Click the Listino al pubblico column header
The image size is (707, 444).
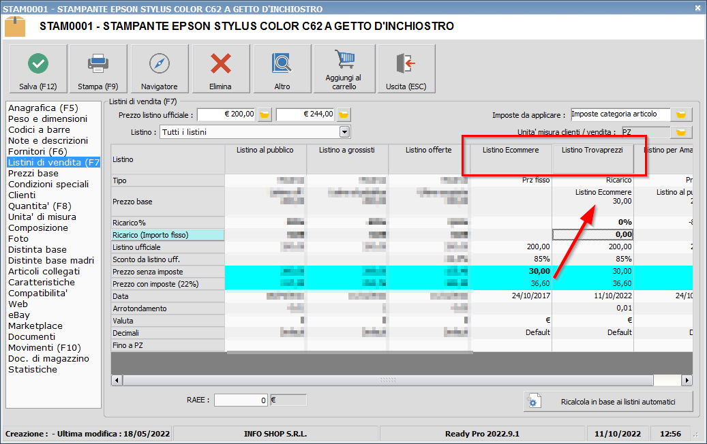265,159
